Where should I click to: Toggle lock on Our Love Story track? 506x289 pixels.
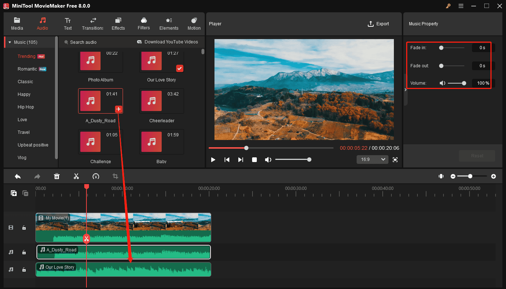24,269
